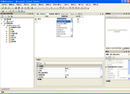
Task: Choose nvarchar(MAX) from the type list
Action: point(64,24)
